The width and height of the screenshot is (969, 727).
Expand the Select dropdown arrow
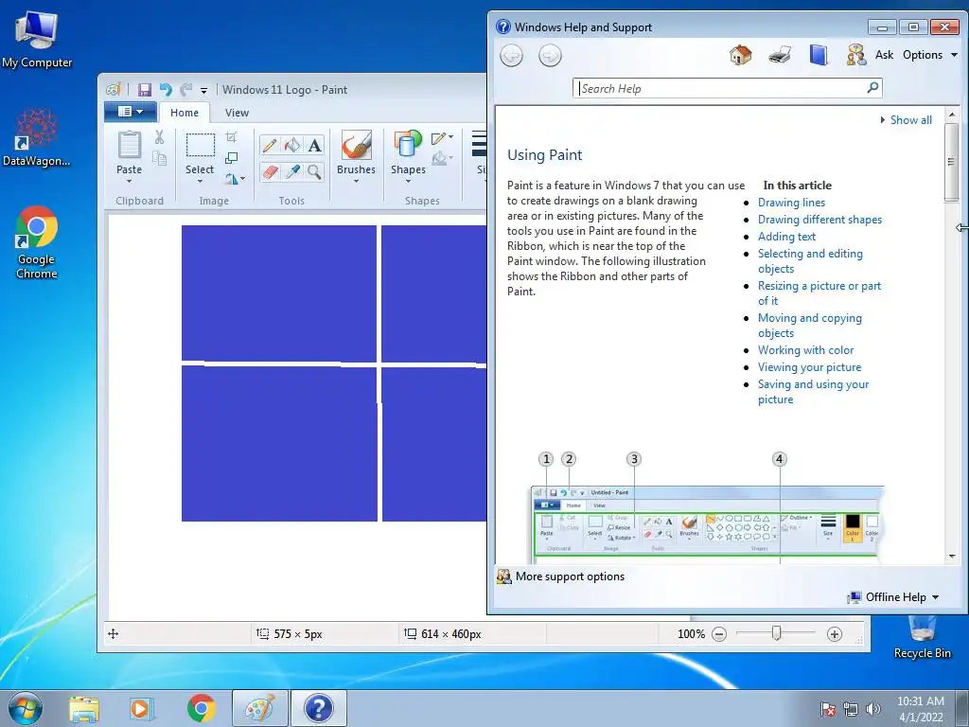(x=200, y=181)
